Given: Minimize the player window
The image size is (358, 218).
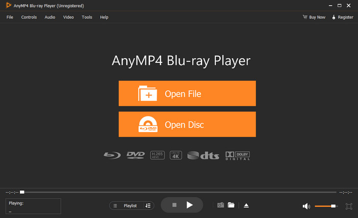Looking at the screenshot, I should (x=330, y=6).
